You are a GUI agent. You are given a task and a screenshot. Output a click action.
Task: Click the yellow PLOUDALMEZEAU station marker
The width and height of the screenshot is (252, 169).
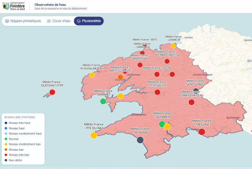click(x=92, y=75)
